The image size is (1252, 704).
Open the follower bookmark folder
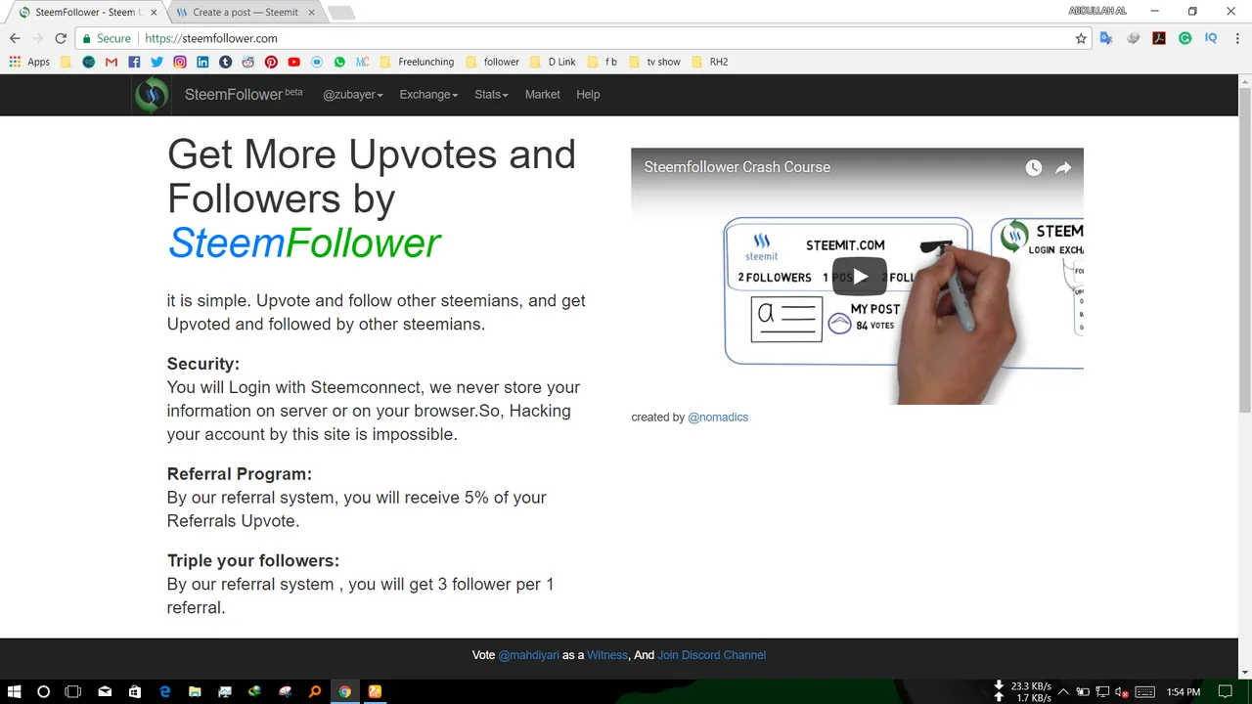coord(492,62)
